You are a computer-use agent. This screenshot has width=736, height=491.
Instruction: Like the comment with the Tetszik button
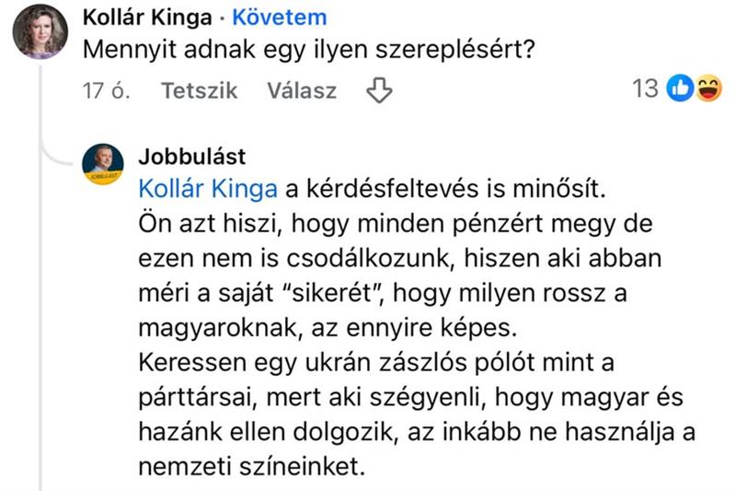pos(199,90)
